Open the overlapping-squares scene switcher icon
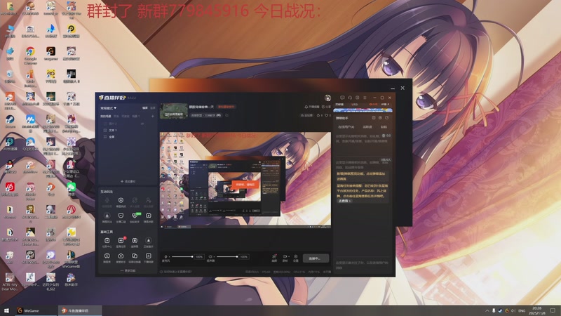The width and height of the screenshot is (561, 316). pyautogui.click(x=135, y=258)
